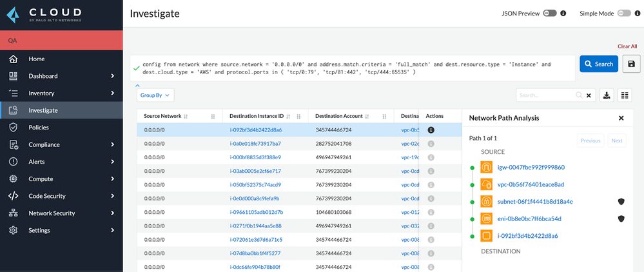
Task: Collapse the query box with chevron
Action: pyautogui.click(x=137, y=85)
